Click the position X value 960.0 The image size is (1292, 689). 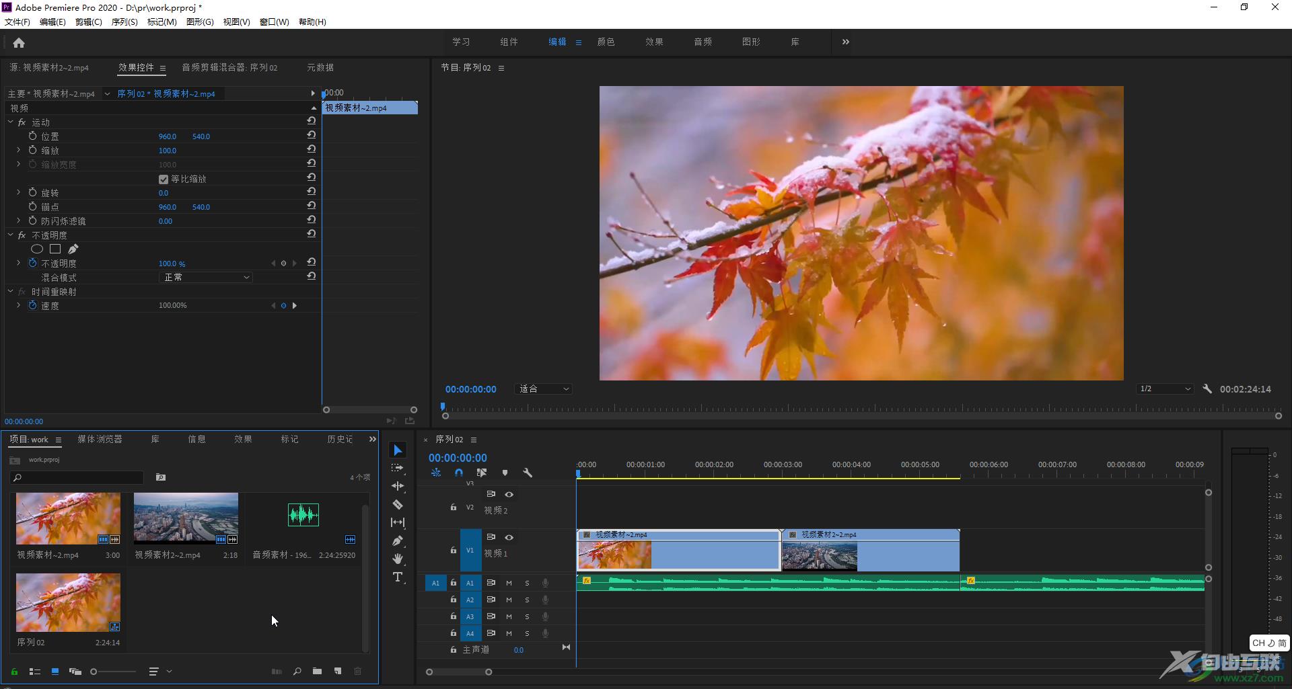click(168, 136)
